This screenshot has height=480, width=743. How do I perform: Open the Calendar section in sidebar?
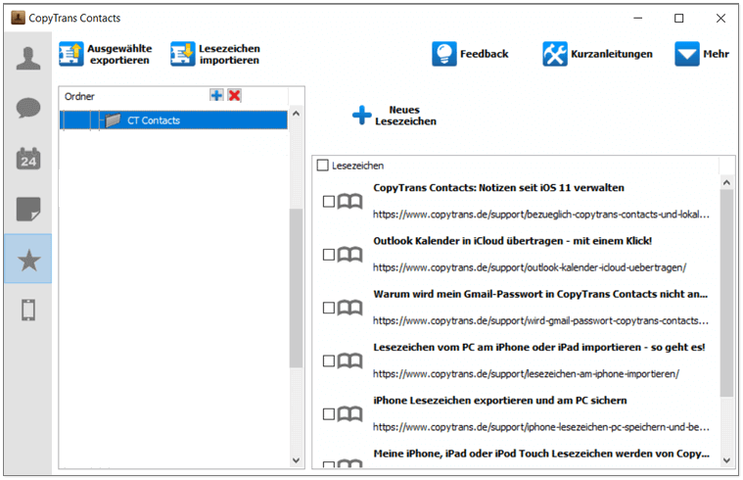click(28, 159)
